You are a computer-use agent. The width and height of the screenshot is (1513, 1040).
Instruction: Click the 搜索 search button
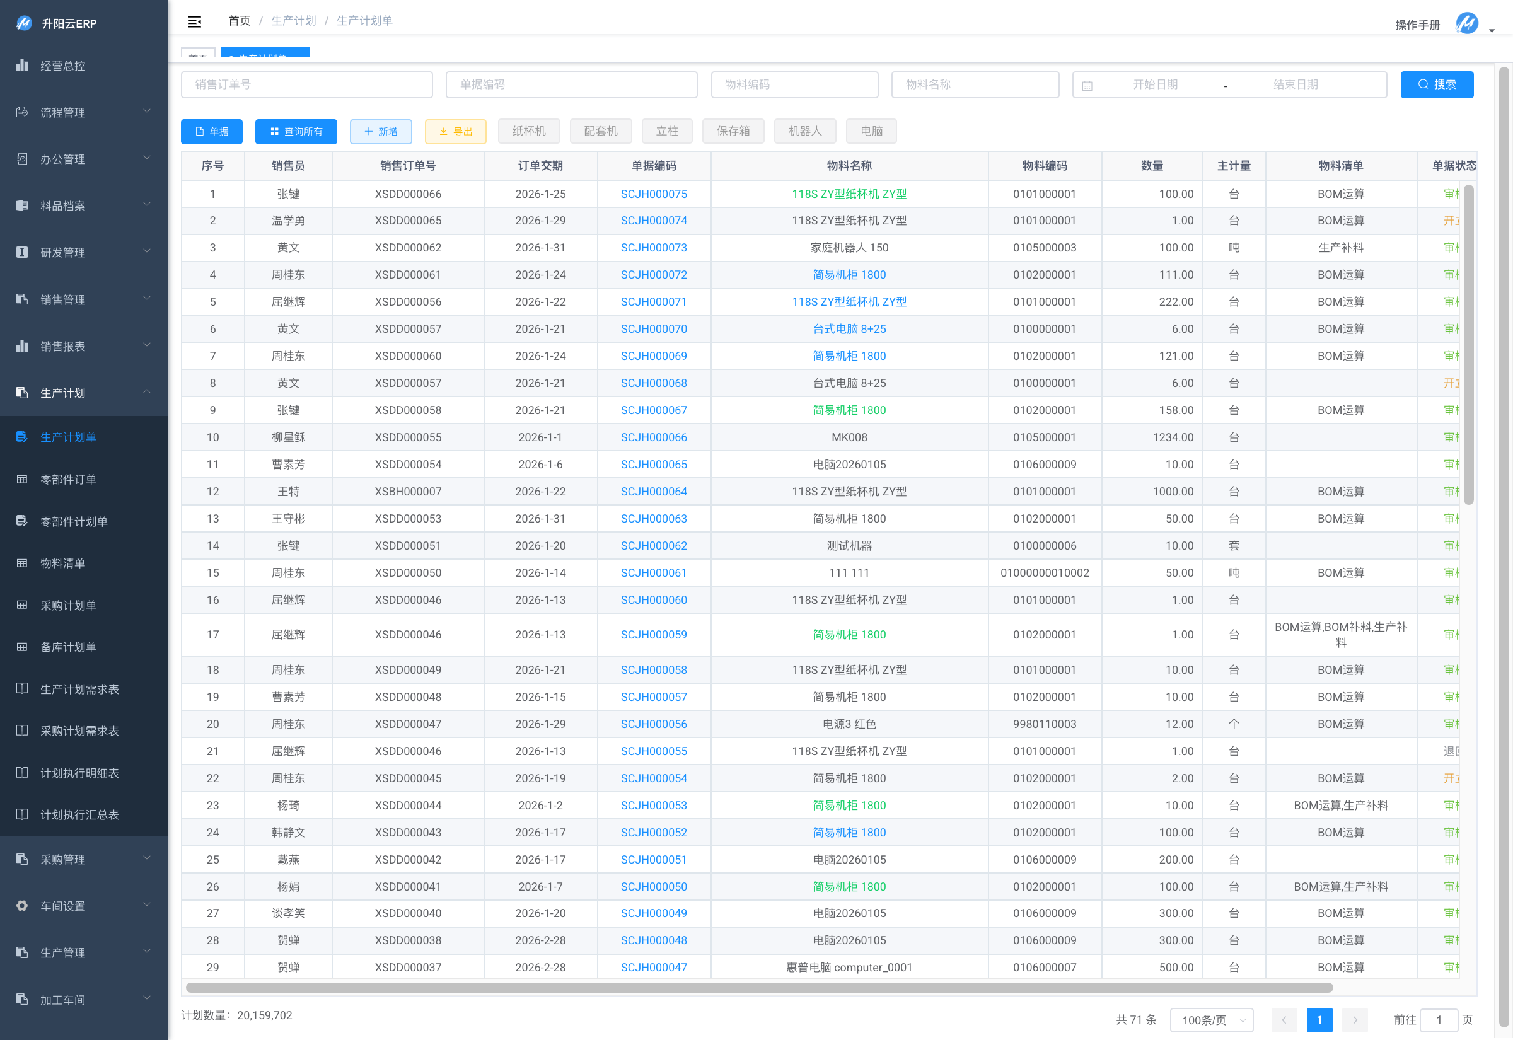1436,84
